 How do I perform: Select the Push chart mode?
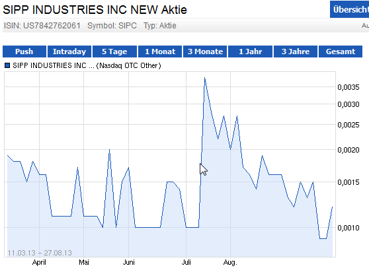24,51
